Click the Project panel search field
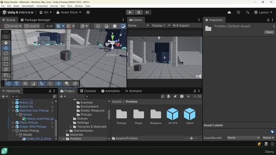276x155 pixels. pos(122,96)
